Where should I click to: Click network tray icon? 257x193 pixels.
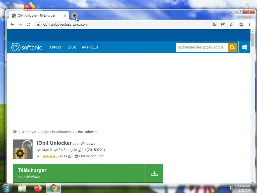click(232, 188)
